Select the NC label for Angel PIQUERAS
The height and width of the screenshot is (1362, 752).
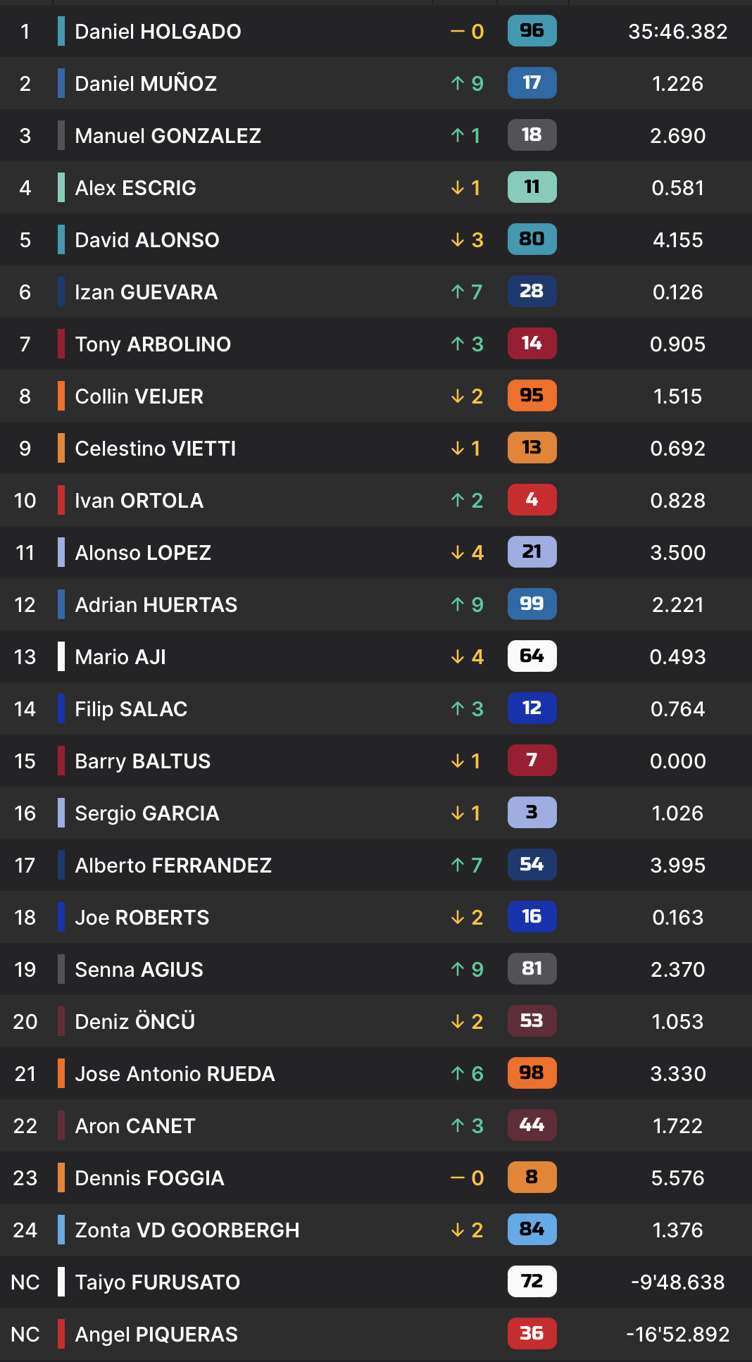pos(25,1335)
